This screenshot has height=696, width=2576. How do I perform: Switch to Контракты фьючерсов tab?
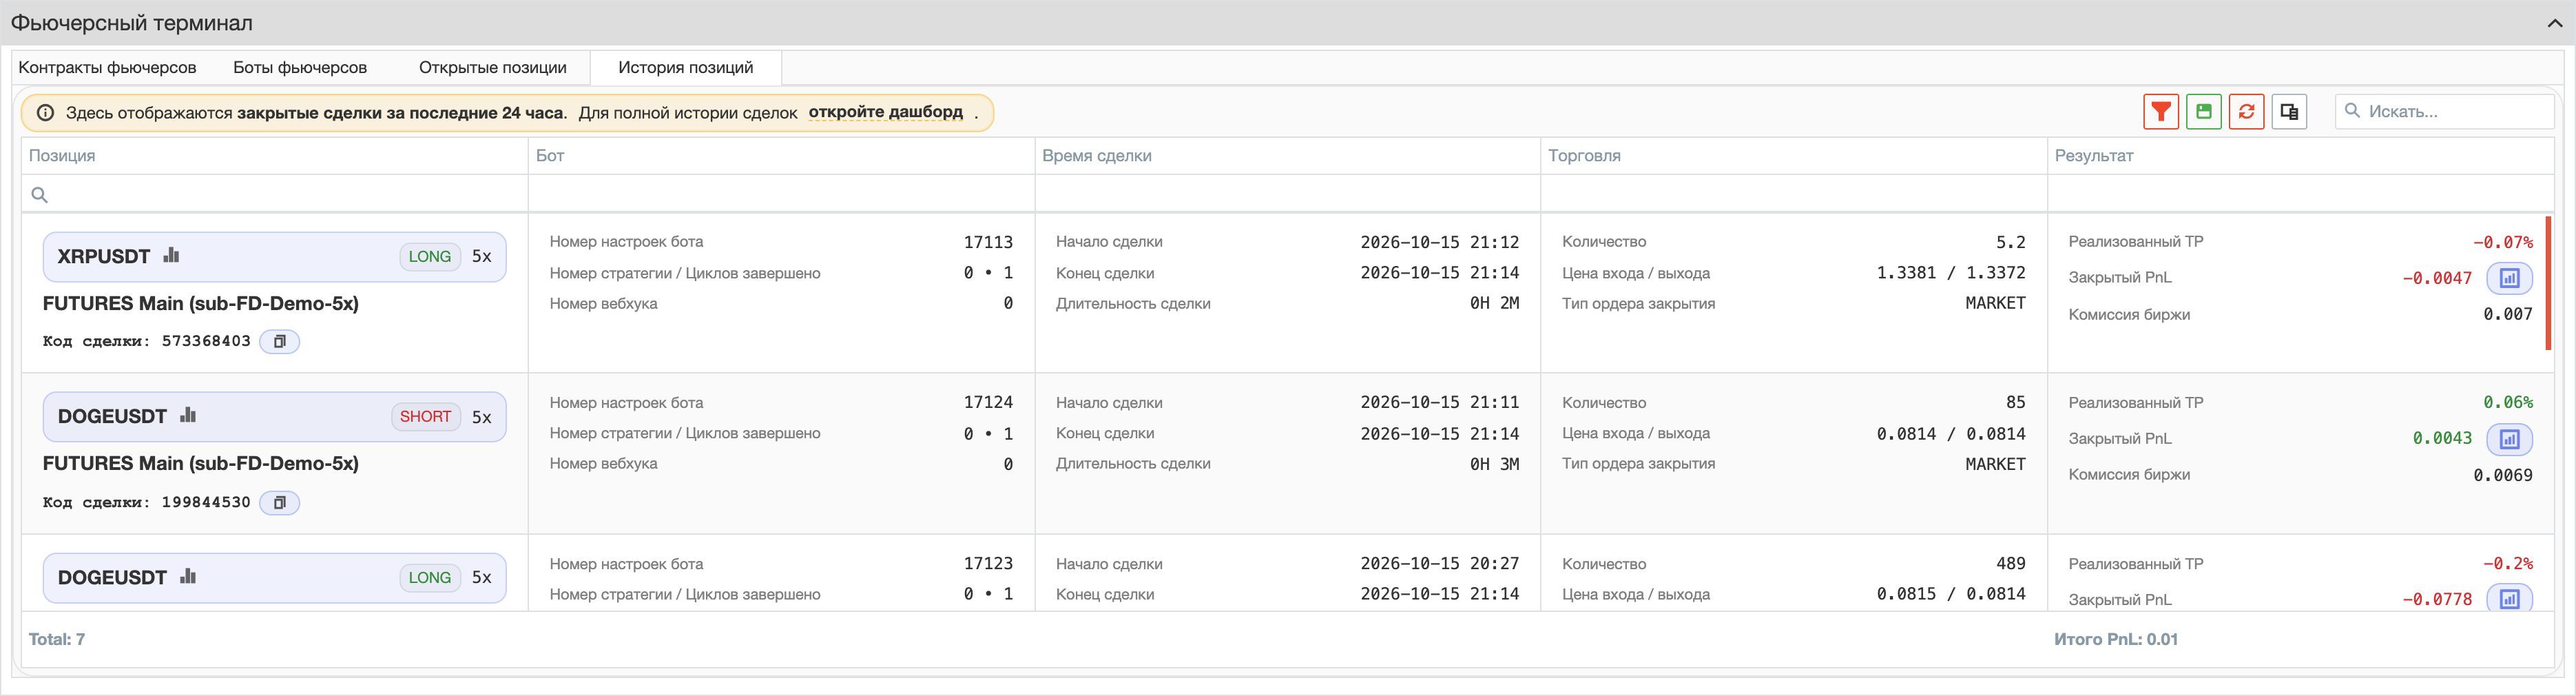pos(107,67)
